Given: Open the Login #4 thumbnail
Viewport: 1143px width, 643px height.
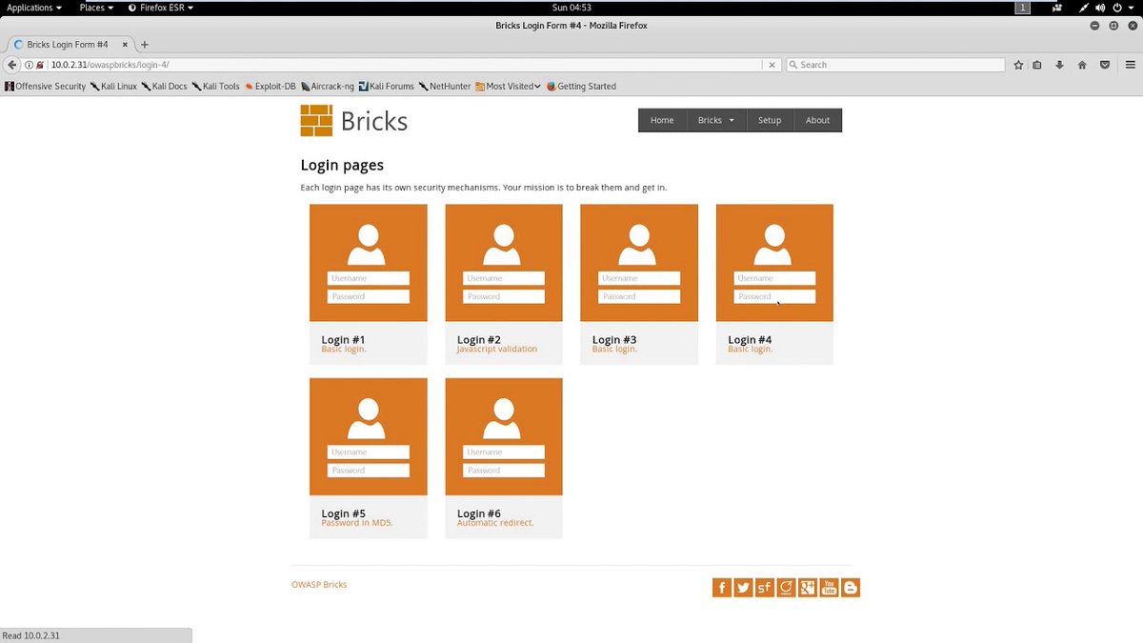Looking at the screenshot, I should [774, 263].
